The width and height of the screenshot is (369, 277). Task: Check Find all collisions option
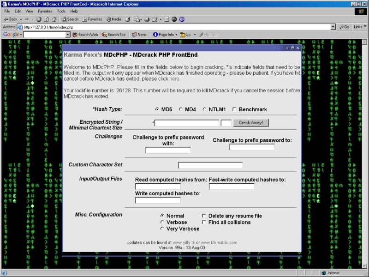pyautogui.click(x=204, y=223)
